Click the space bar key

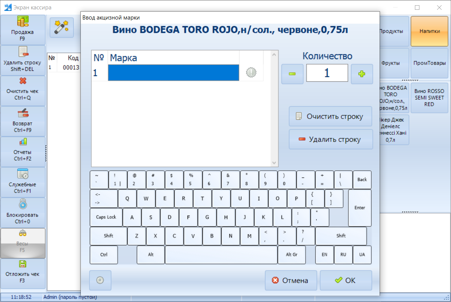point(221,255)
